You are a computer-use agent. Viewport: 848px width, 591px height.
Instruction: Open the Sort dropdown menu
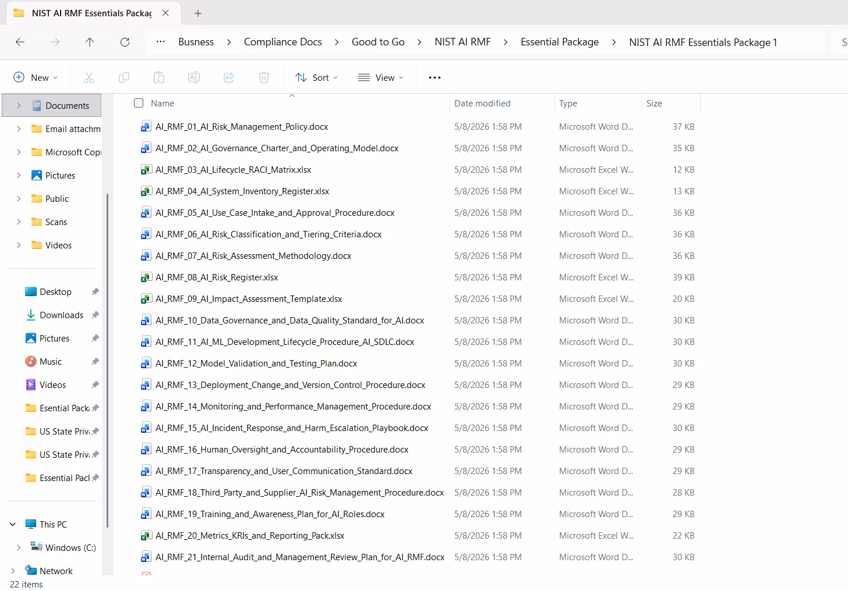(x=316, y=77)
